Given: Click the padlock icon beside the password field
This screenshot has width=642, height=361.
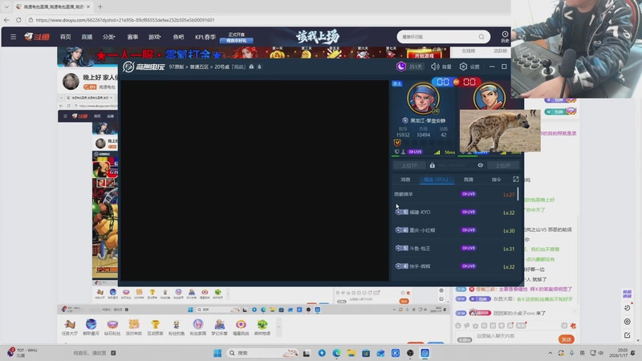Looking at the screenshot, I should coord(432,165).
